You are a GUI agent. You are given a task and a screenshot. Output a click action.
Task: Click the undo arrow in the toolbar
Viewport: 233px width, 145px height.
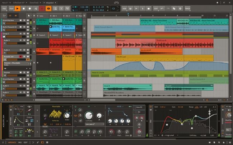[162, 9]
